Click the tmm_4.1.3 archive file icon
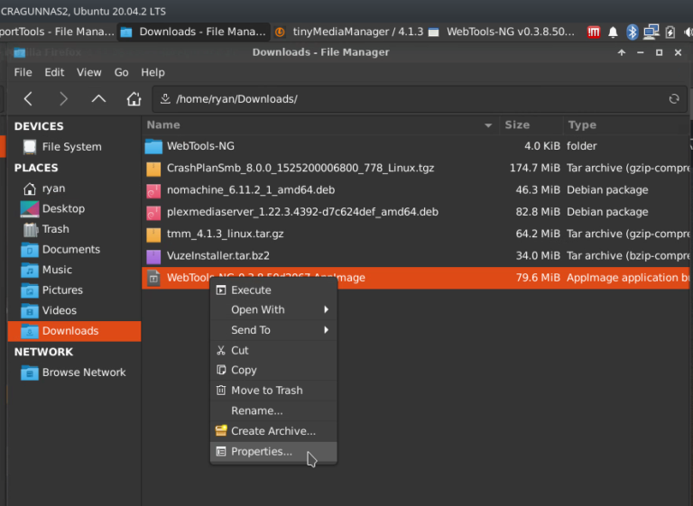Screen dimensions: 693x506 coord(153,235)
